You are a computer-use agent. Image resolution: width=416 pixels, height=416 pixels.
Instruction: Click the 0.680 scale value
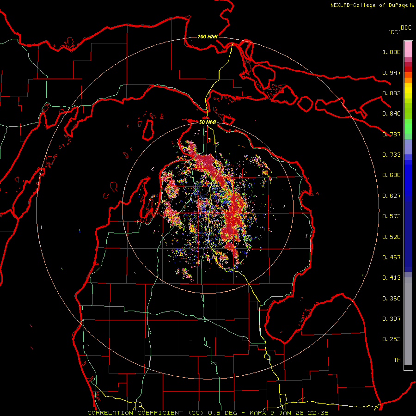(392, 175)
